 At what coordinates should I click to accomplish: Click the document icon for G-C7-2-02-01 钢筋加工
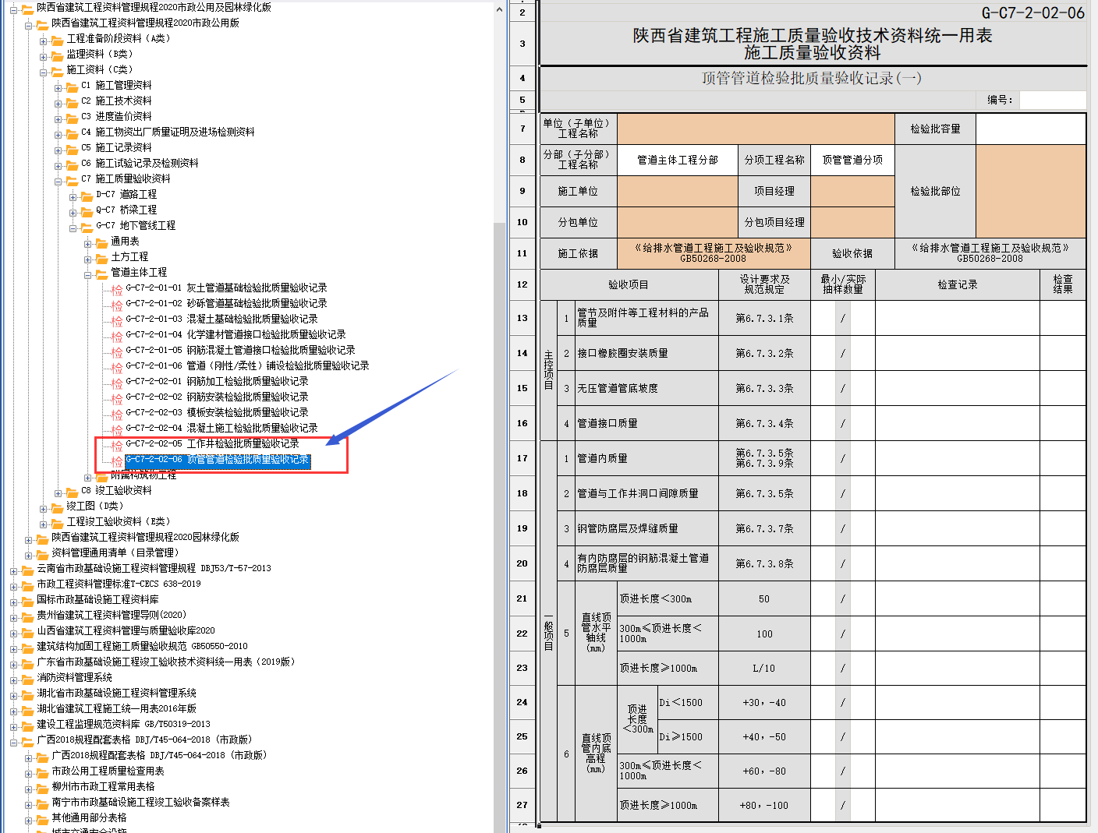pos(117,382)
